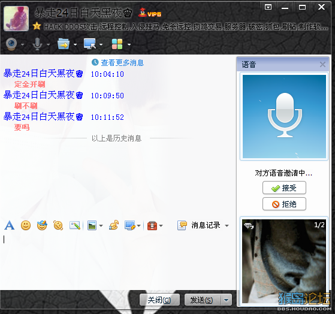The width and height of the screenshot is (335, 314).
Task: Close the 语音 voice panel
Action: 322,64
